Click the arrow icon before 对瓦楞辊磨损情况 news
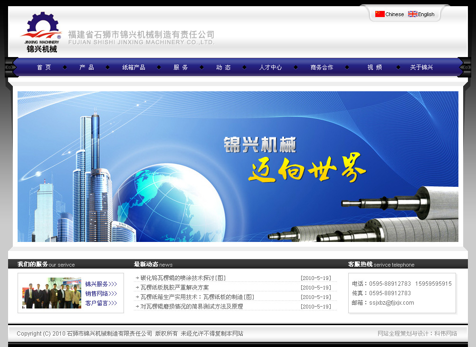 click(137, 306)
